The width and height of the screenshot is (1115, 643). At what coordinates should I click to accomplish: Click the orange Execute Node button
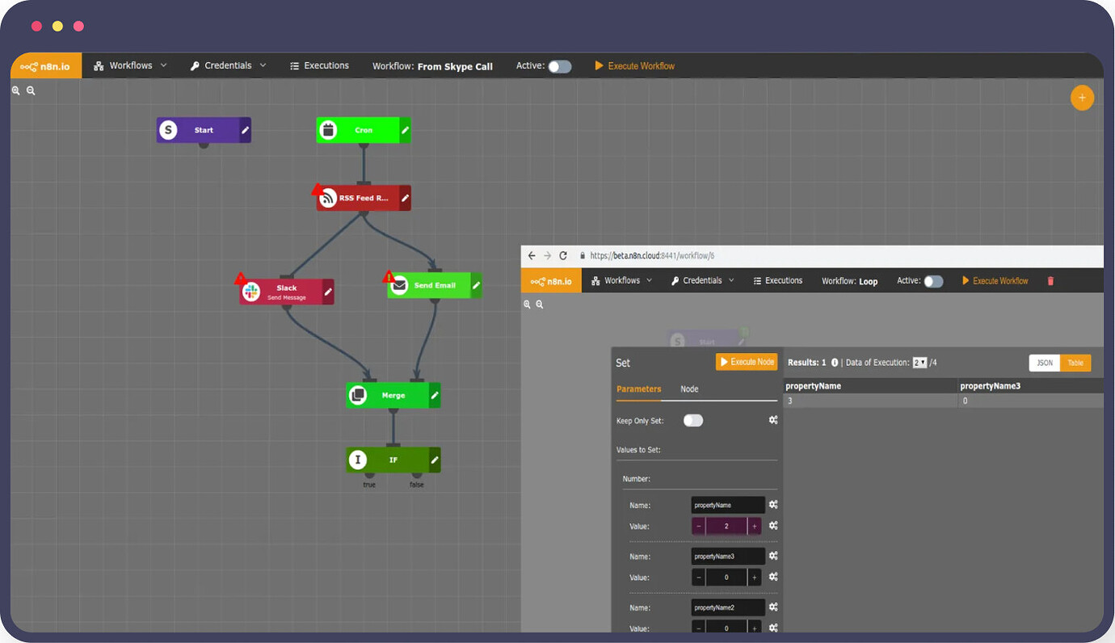[747, 362]
